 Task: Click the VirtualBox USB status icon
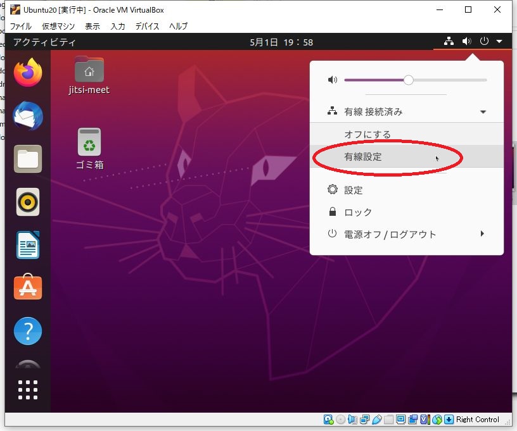[376, 420]
